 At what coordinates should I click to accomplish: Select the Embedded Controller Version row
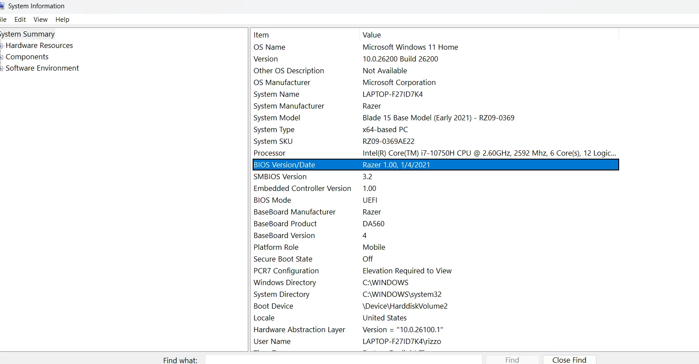(x=435, y=188)
